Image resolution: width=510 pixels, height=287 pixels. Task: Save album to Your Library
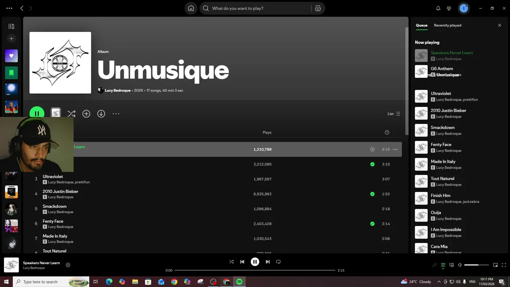[86, 114]
